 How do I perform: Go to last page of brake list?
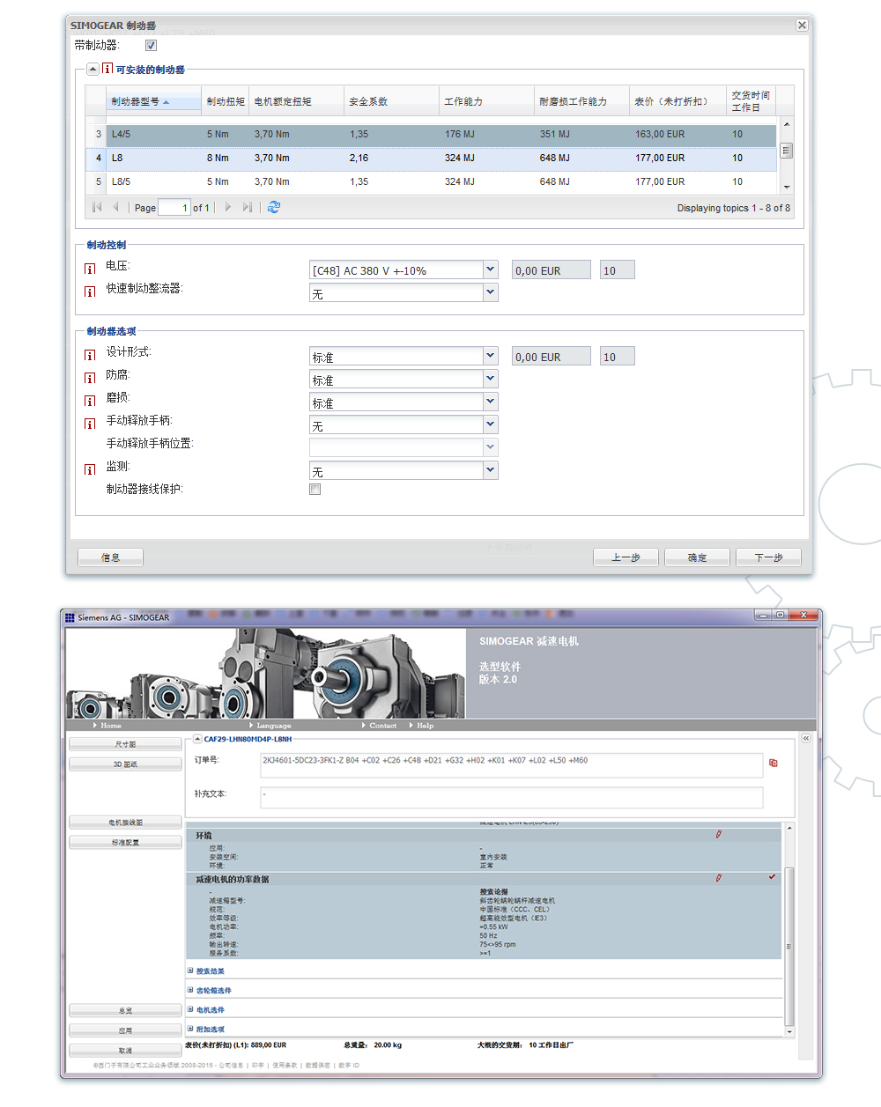(247, 207)
